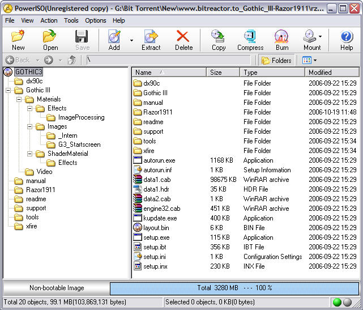The image size is (363, 310).
Task: Sort by the Type column header
Action: tap(272, 73)
